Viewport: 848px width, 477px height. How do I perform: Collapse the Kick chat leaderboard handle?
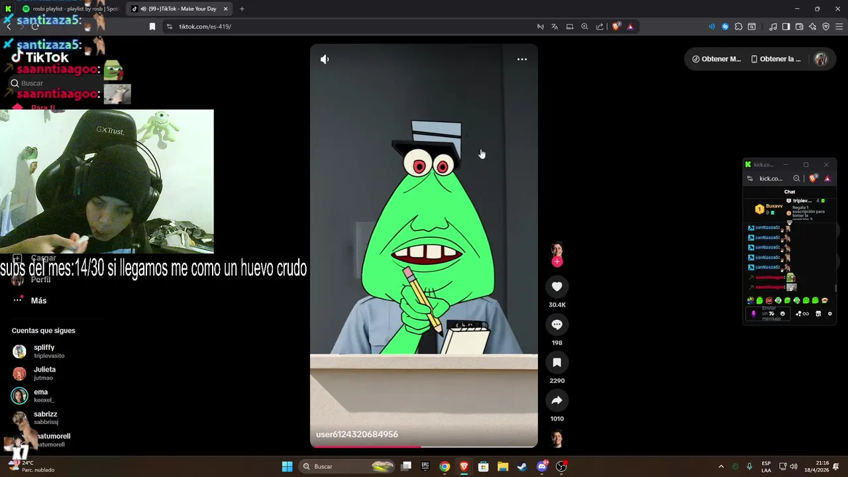789,223
